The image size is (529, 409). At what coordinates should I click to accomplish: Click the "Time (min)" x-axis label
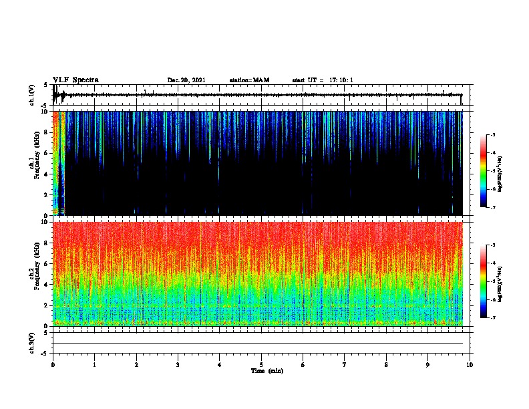pyautogui.click(x=267, y=371)
